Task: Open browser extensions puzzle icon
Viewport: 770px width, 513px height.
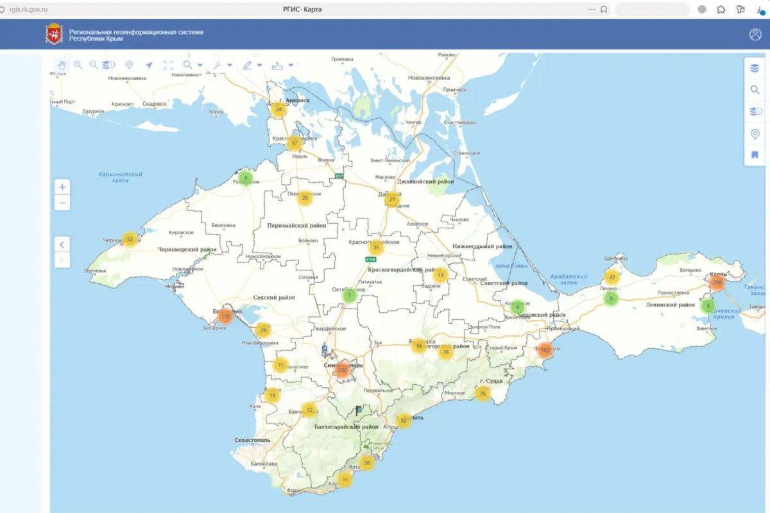Action: 721,10
